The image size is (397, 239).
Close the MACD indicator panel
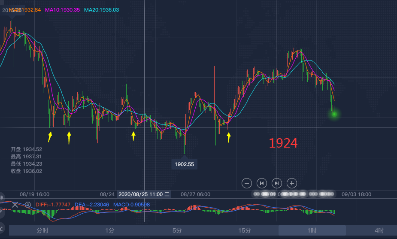(x=15, y=205)
